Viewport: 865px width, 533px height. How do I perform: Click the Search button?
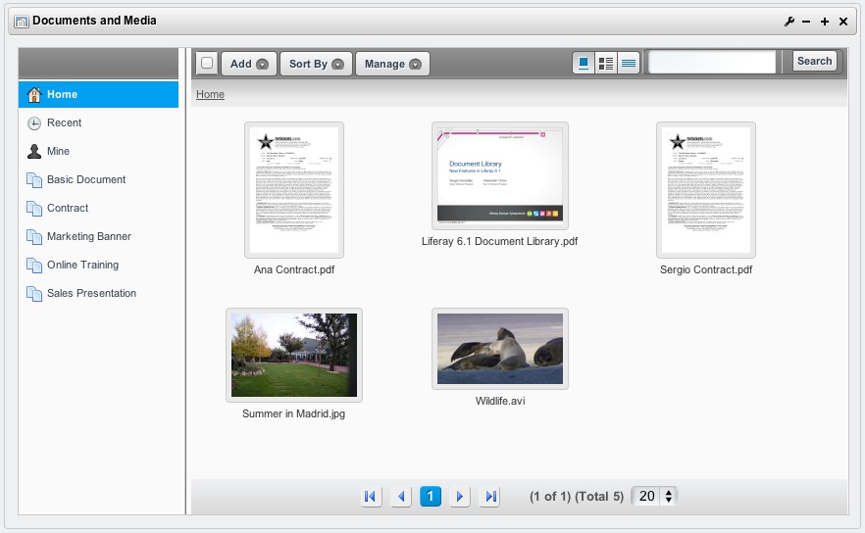(814, 61)
